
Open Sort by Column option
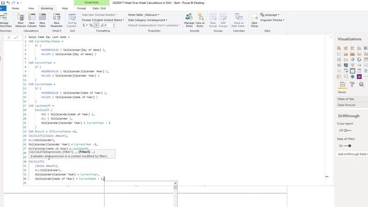click(x=72, y=20)
